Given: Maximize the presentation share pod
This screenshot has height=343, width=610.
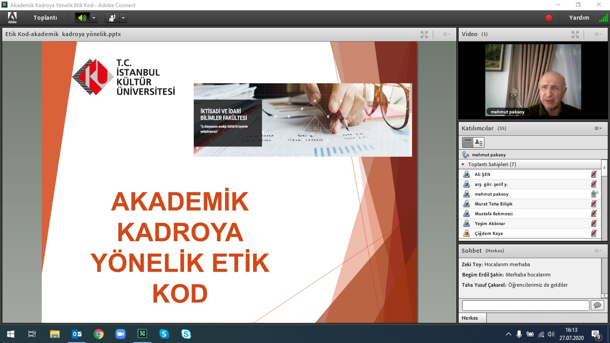Looking at the screenshot, I should pyautogui.click(x=424, y=34).
